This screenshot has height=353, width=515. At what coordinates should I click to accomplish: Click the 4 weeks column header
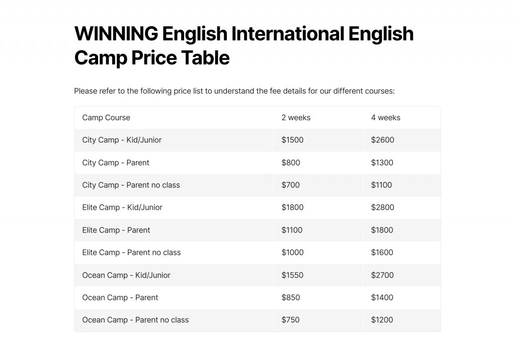click(386, 118)
